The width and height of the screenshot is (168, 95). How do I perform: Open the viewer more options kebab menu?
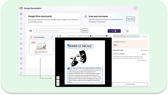(141, 36)
